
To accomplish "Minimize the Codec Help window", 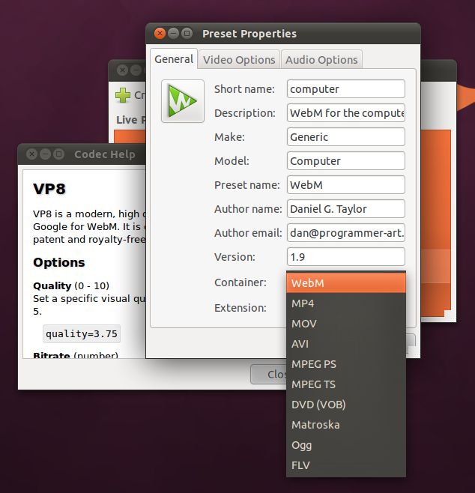I will pyautogui.click(x=45, y=154).
